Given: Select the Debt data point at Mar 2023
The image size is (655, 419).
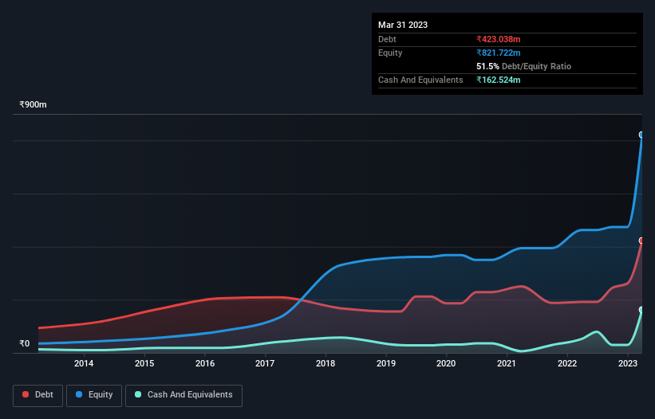Looking at the screenshot, I should [x=641, y=241].
